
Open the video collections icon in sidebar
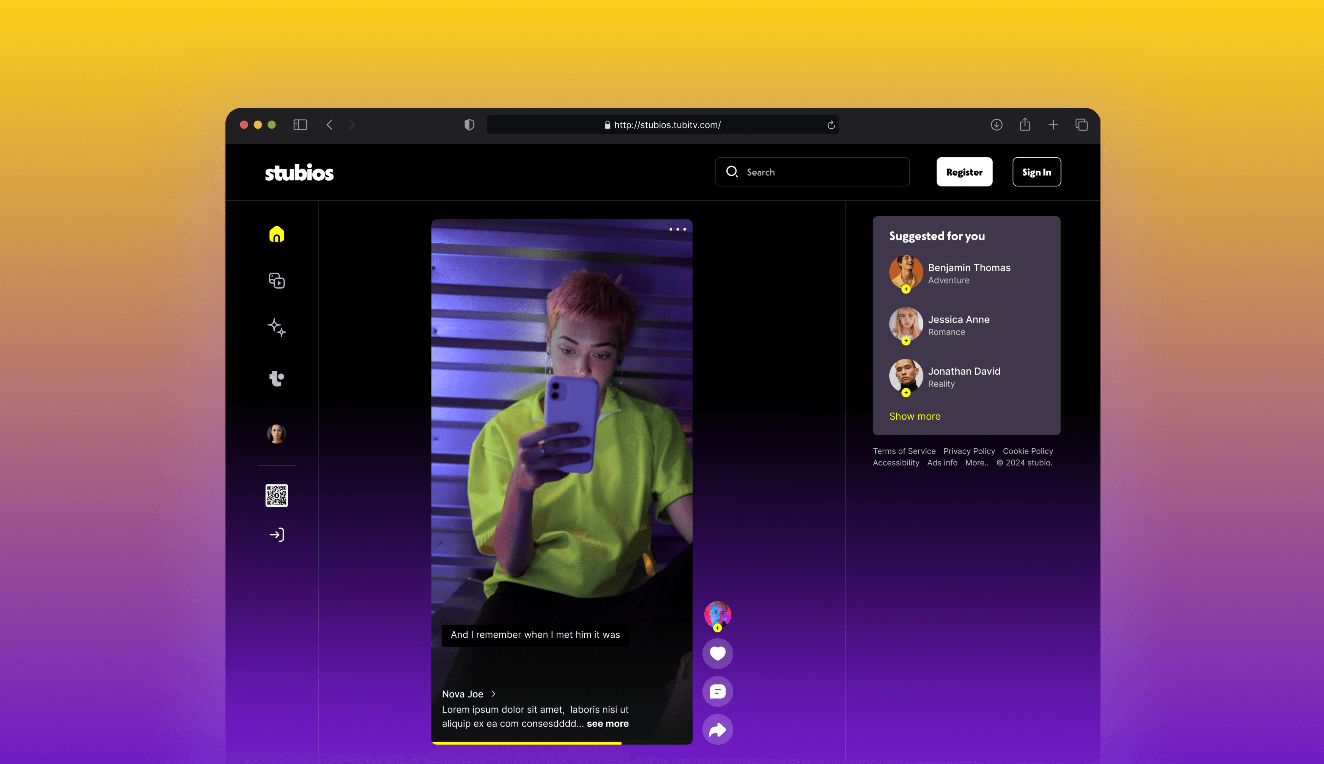click(277, 281)
